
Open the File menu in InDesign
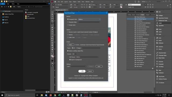59,2
